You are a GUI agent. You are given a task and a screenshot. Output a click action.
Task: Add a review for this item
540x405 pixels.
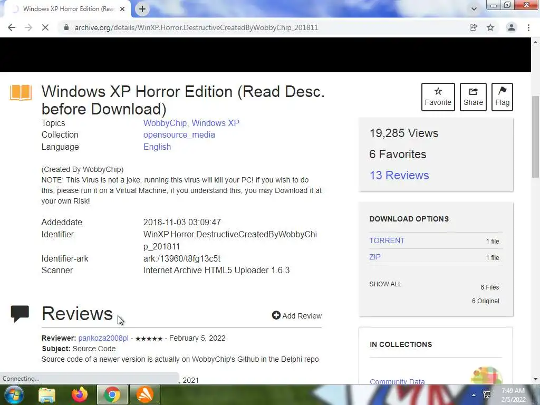pos(296,315)
